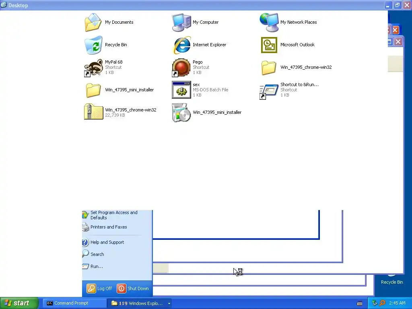Select the My Computer icon
The height and width of the screenshot is (309, 412).
[181, 23]
